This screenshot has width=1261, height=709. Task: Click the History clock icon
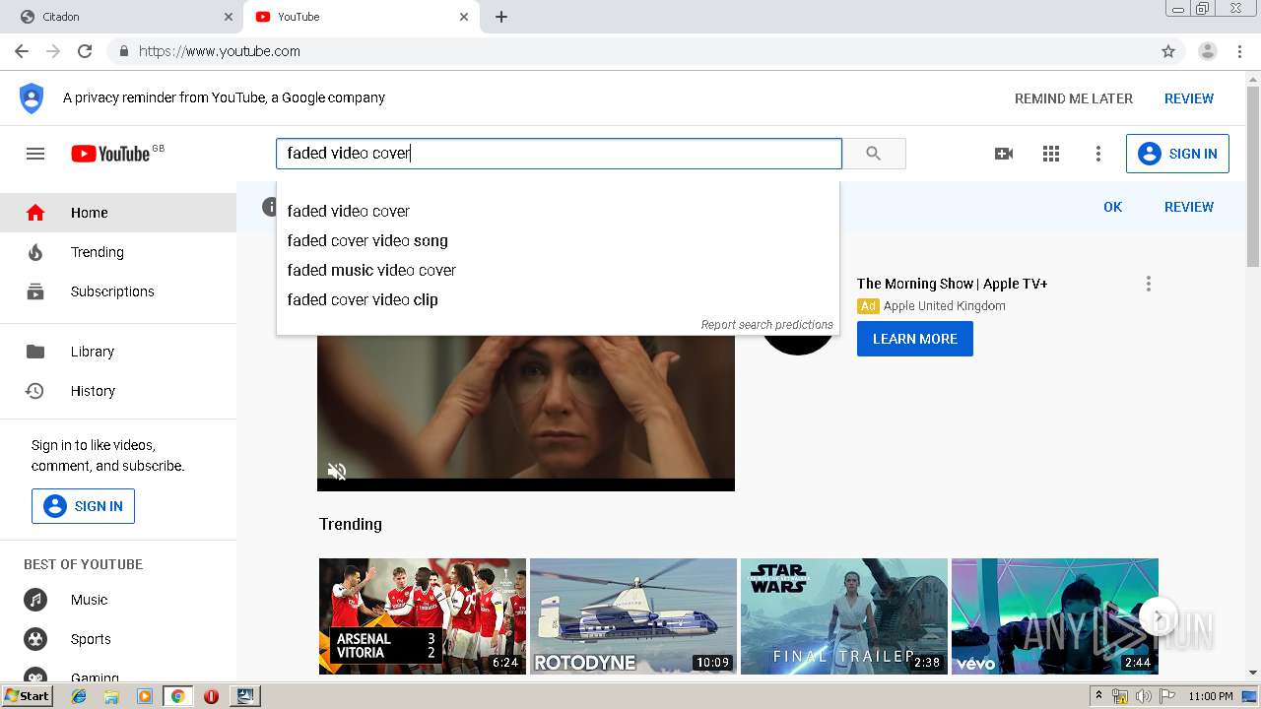(x=35, y=391)
